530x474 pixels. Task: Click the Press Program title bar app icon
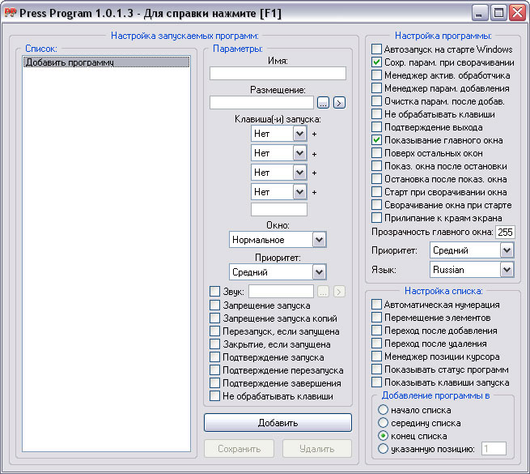point(11,13)
